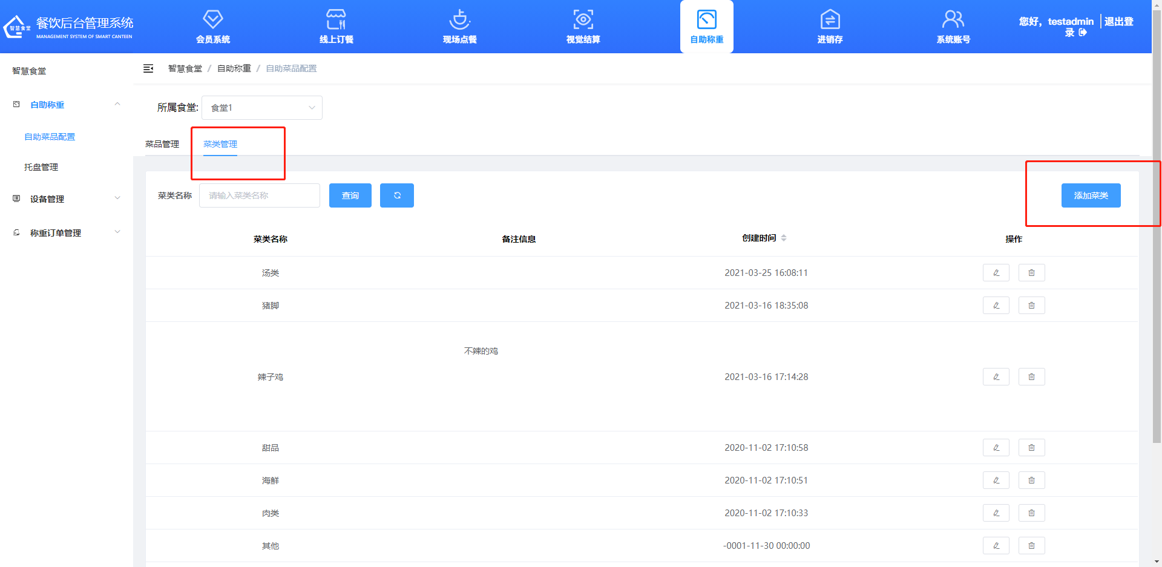Collapse sidebar with the hamburger icon
1162x567 pixels.
click(148, 68)
